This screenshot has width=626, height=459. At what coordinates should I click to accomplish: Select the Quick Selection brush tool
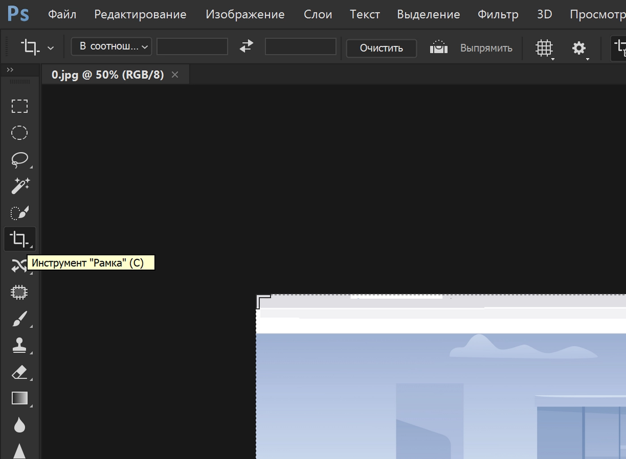(19, 213)
